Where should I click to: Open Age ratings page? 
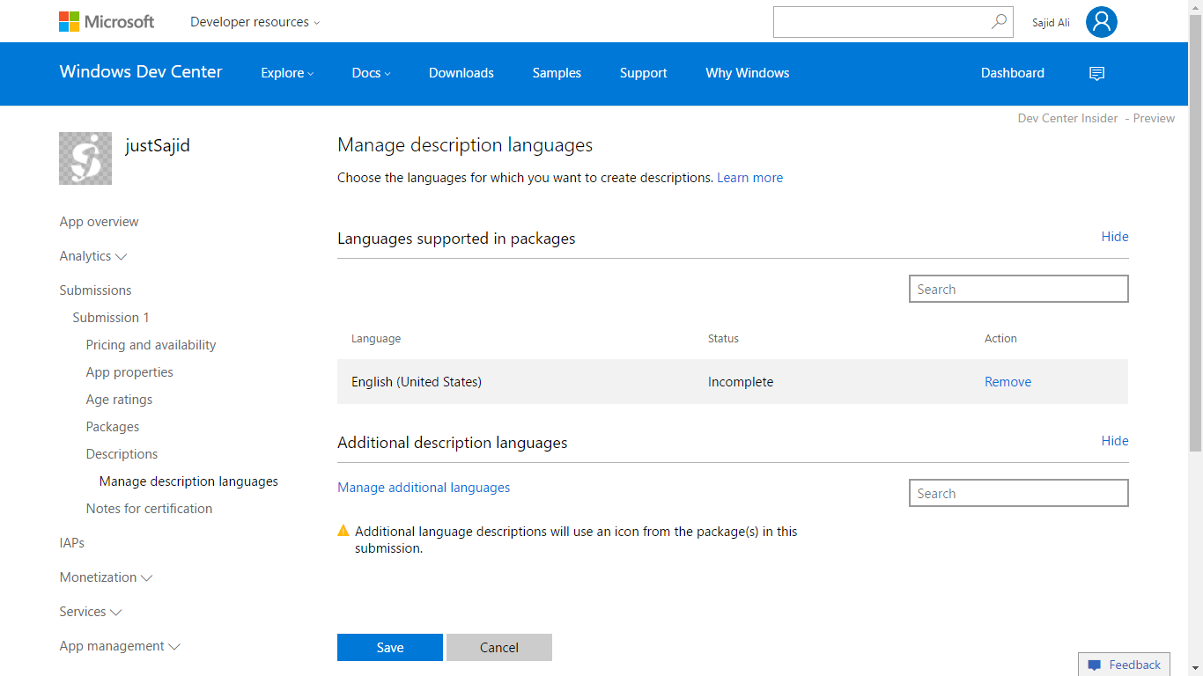pyautogui.click(x=119, y=400)
